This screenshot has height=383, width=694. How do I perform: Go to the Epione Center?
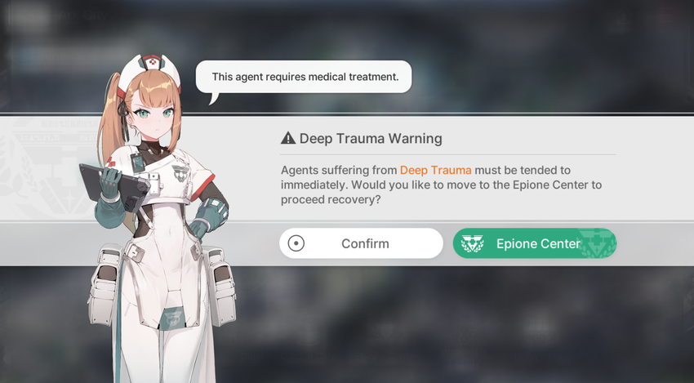coord(535,243)
